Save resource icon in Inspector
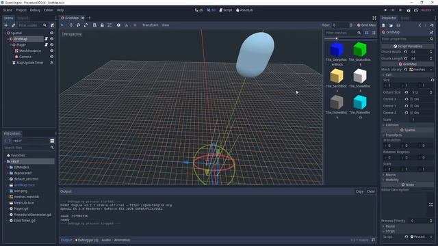 (x=398, y=25)
